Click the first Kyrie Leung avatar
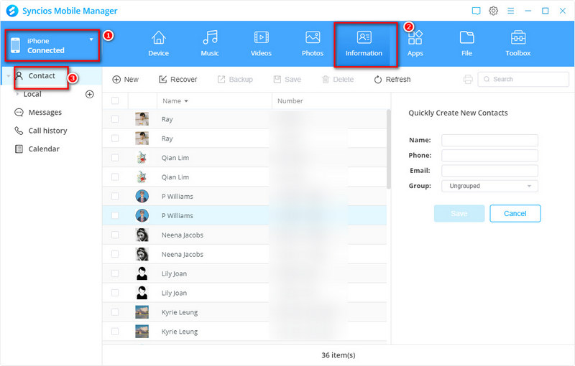 tap(142, 312)
